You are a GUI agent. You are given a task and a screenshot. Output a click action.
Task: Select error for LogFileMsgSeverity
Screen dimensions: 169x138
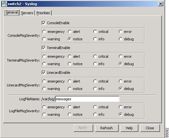pos(121,107)
